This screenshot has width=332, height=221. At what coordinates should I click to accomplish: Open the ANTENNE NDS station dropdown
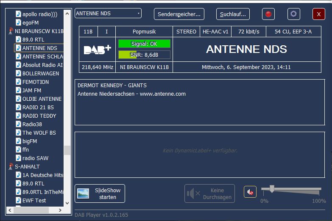point(108,13)
